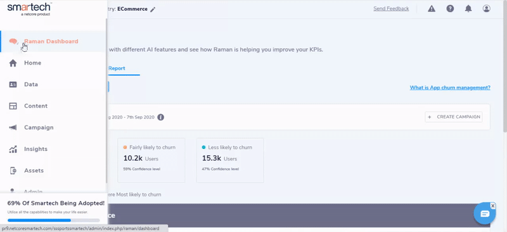Screen dimensions: 507x232
Task: Click the '15.3k Users' value
Action: pyautogui.click(x=219, y=158)
